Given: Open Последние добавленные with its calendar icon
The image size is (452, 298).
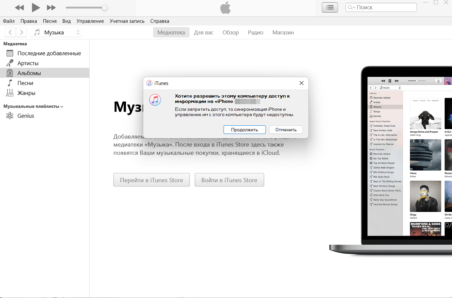Looking at the screenshot, I should point(9,53).
